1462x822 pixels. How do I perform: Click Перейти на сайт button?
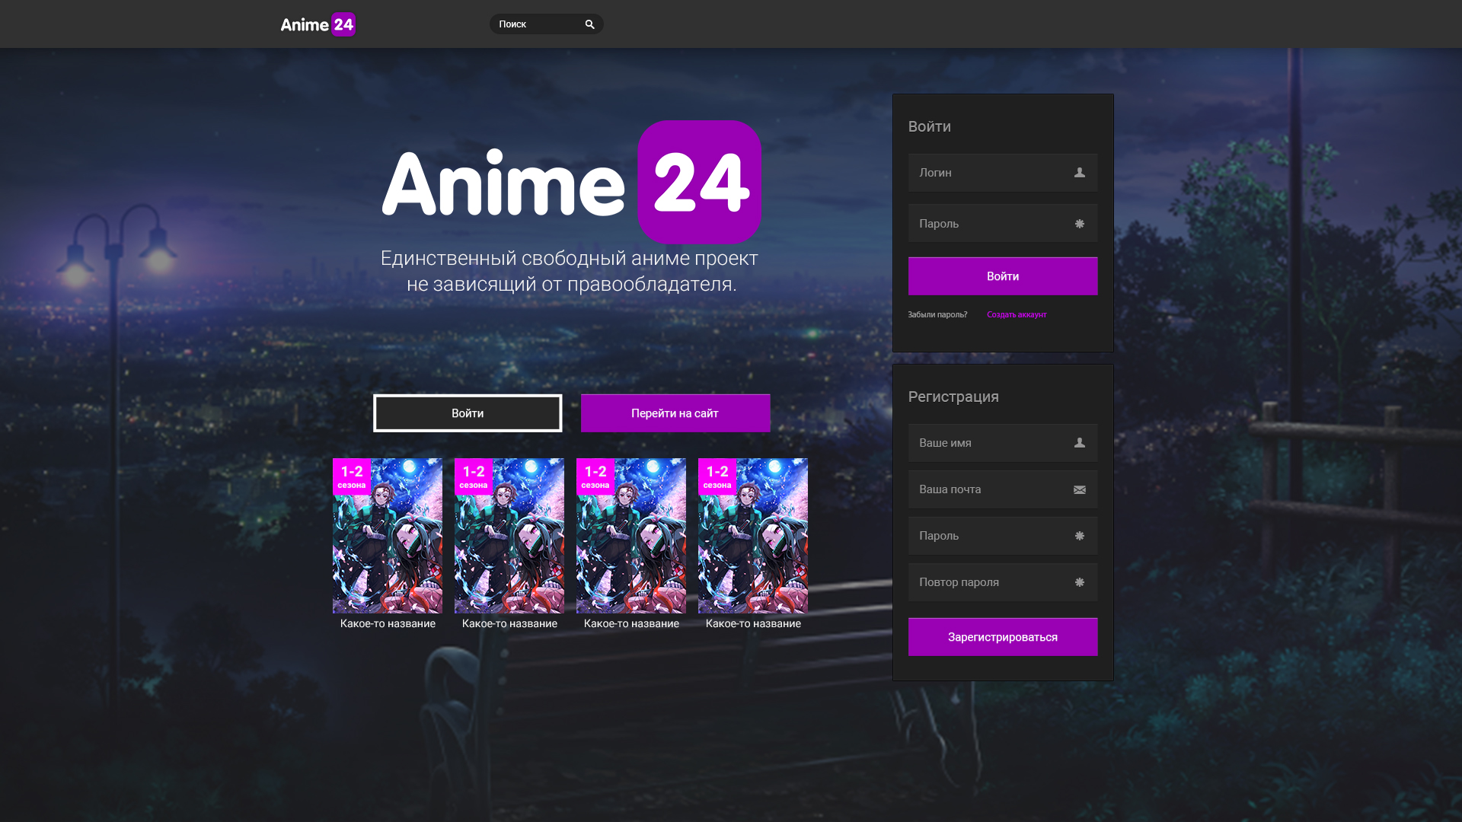(675, 413)
